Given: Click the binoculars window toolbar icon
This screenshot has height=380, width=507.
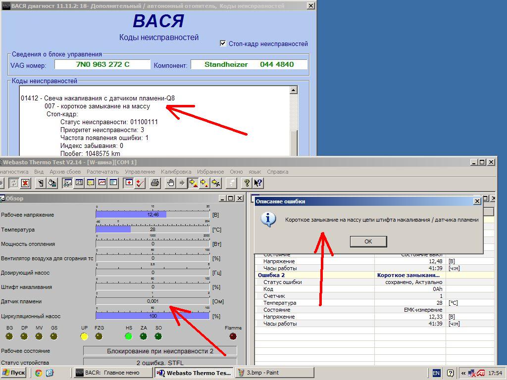Looking at the screenshot, I should pyautogui.click(x=67, y=183).
